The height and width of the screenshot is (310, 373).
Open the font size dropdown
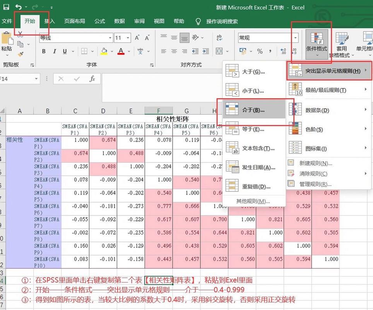128,38
